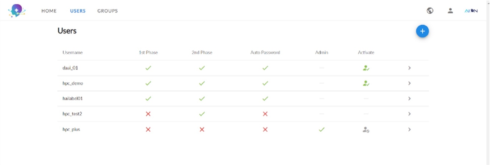490x165 pixels.
Task: Open the account profile person icon
Action: (x=450, y=11)
